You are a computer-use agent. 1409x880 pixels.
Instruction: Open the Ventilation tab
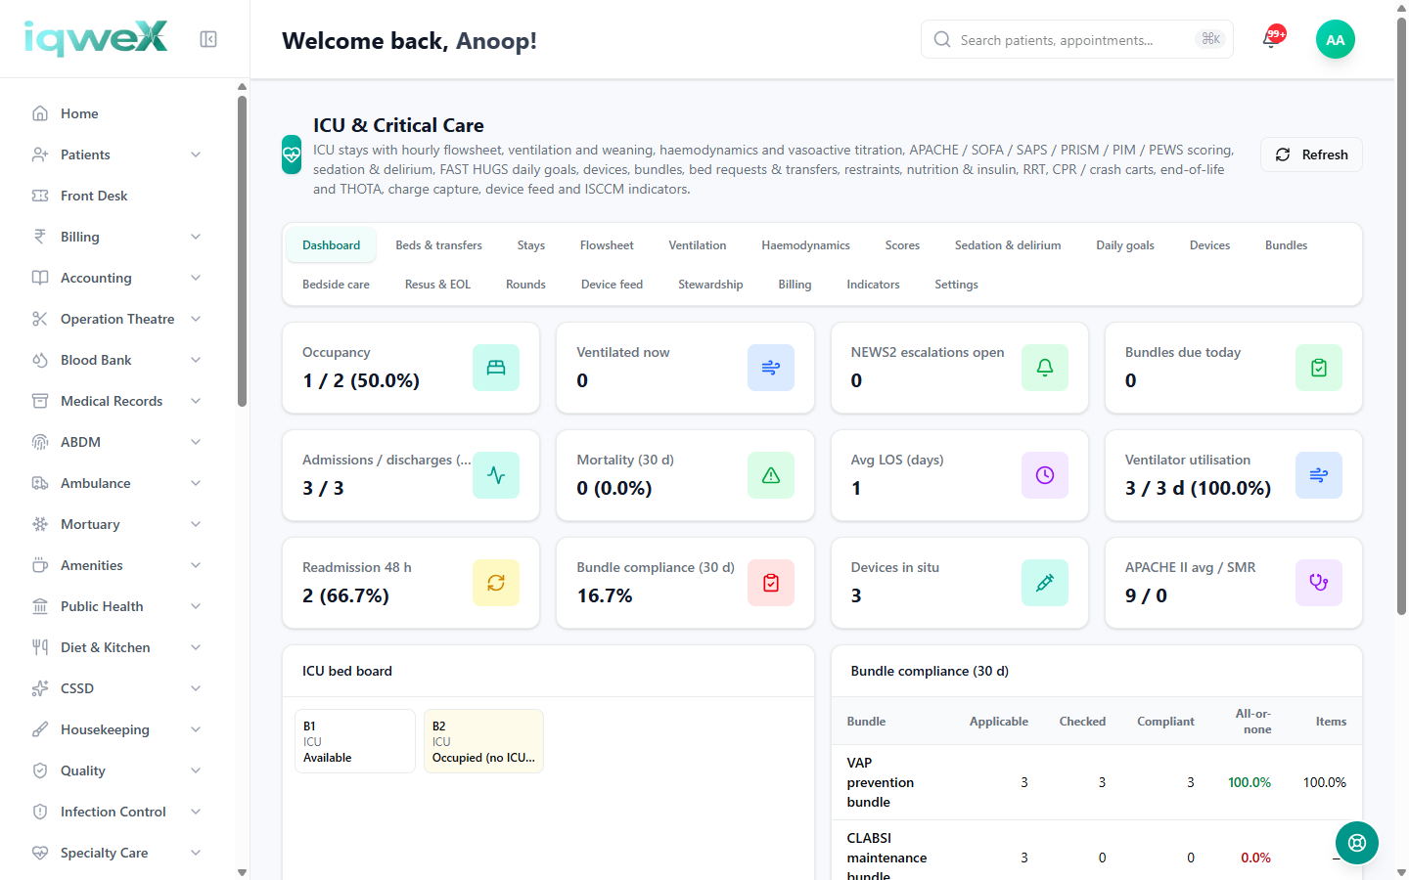[x=698, y=245]
